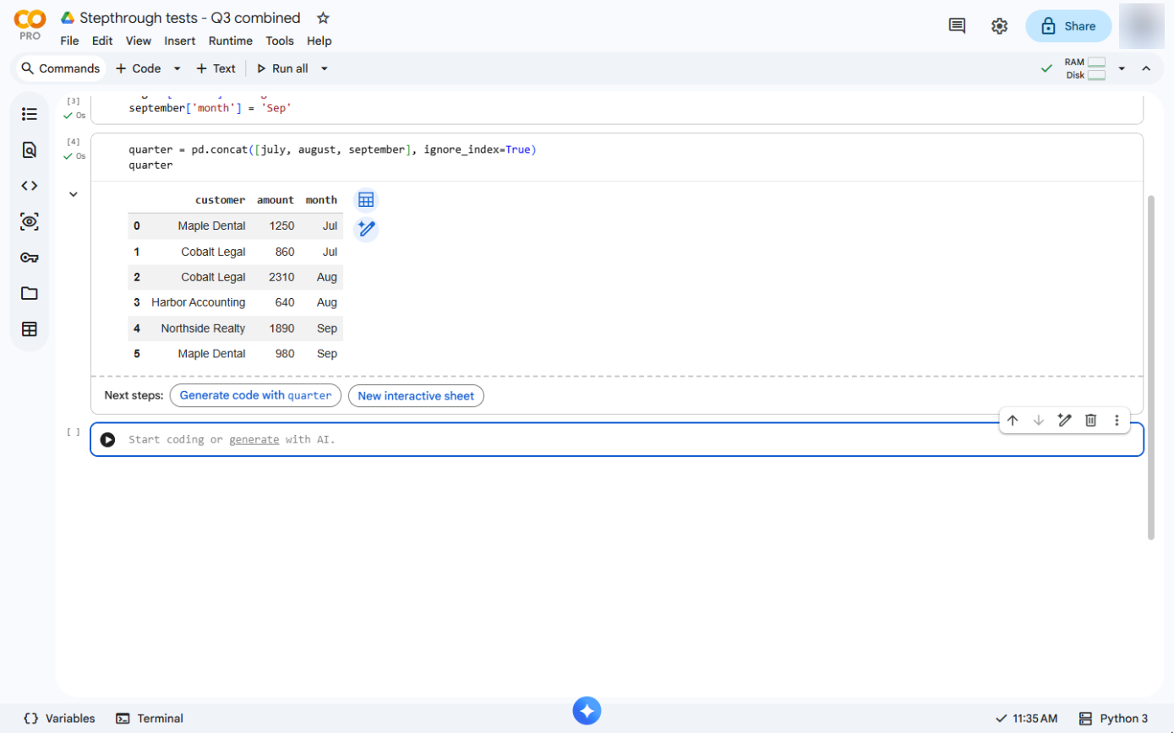Move cell down arrow in cell toolbar
Viewport: 1174px width, 733px height.
(x=1039, y=421)
